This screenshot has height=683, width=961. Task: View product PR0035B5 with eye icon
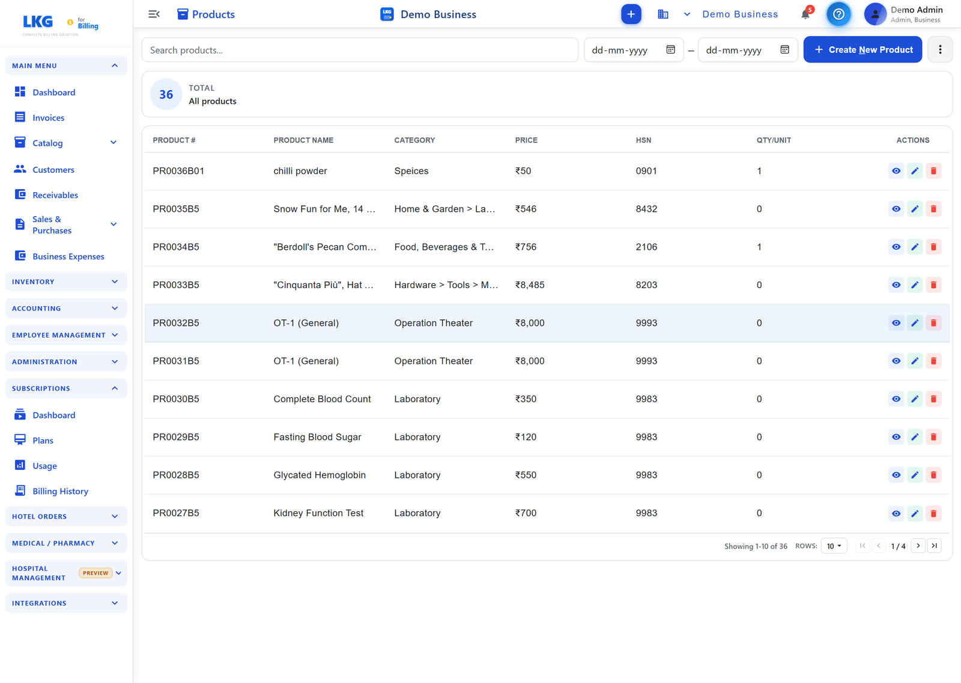(896, 209)
